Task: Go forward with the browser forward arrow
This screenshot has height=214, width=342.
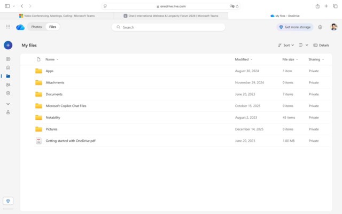Action: pyautogui.click(x=30, y=6)
